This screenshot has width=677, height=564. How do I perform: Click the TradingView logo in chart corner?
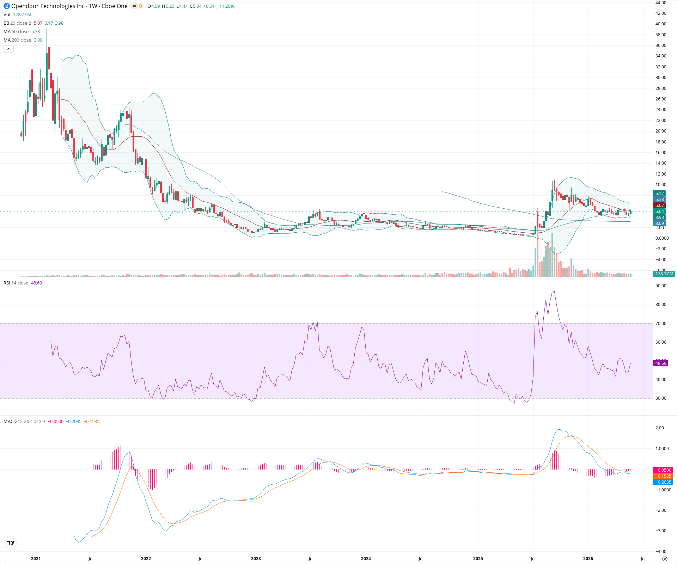[11, 542]
